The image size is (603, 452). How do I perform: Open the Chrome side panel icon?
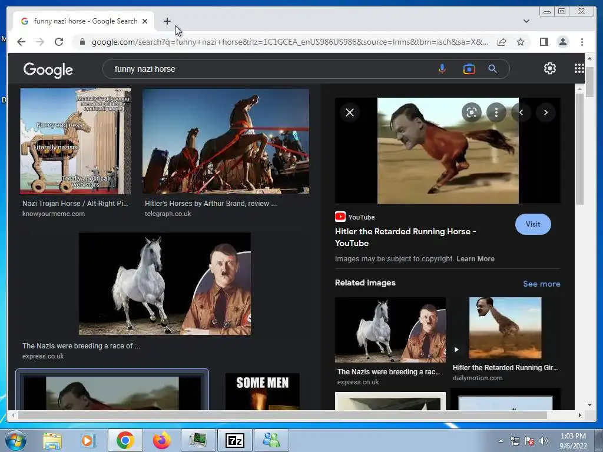[544, 42]
